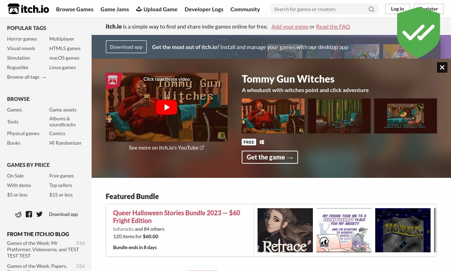Select the Upload Game menu item
The height and width of the screenshot is (271, 451).
pos(157,9)
